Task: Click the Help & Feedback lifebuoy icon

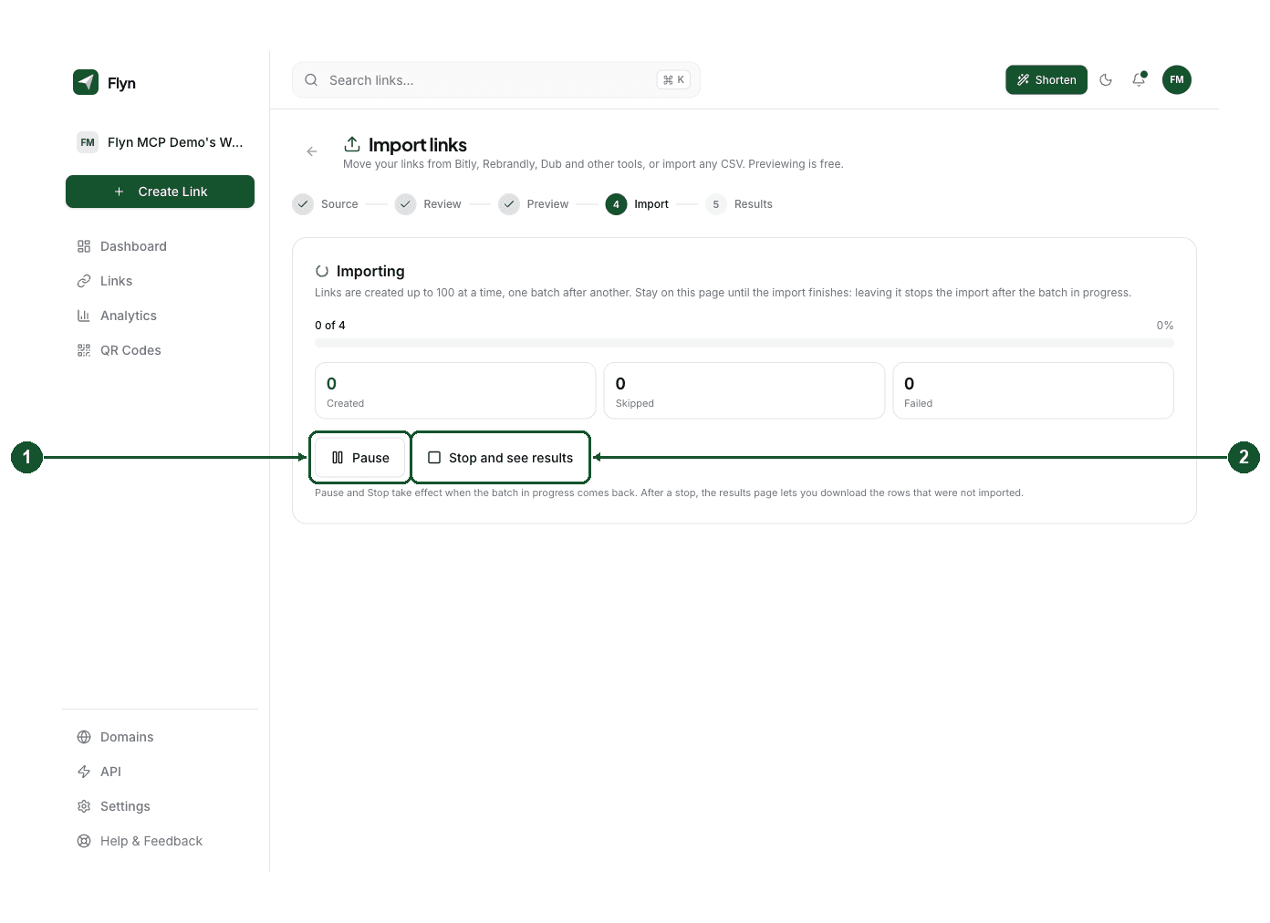Action: click(84, 841)
